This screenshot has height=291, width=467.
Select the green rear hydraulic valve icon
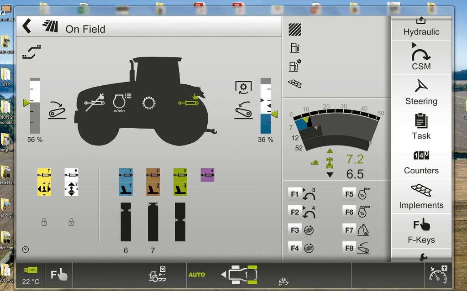tap(189, 100)
